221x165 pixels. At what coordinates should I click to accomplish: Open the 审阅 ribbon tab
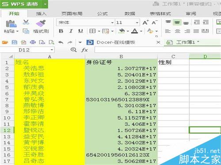(191, 14)
